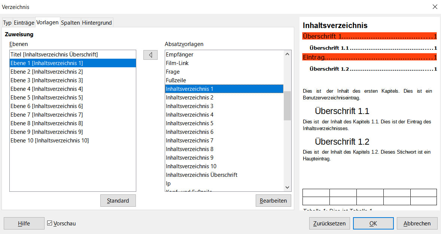This screenshot has width=441, height=234.
Task: Open the Hilfe dialog
Action: pyautogui.click(x=24, y=223)
